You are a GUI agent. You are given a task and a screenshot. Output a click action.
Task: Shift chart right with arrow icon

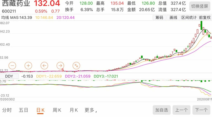[x=60, y=66]
